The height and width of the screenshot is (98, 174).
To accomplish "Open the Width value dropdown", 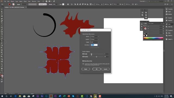I will (98, 36).
